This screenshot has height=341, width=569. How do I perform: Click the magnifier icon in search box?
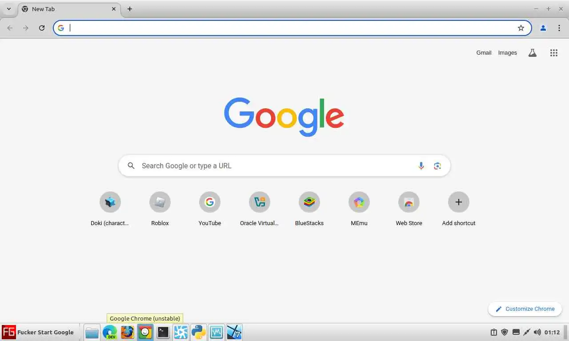pos(131,166)
